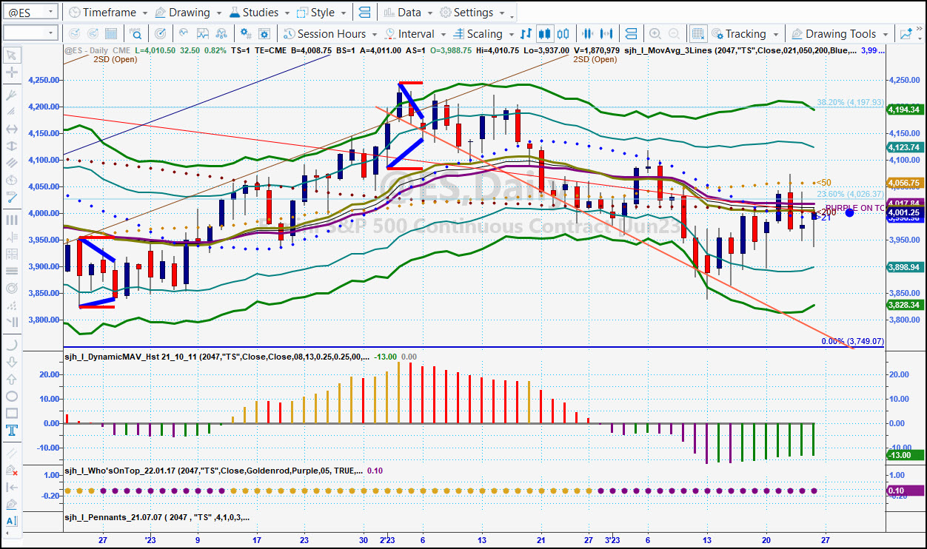This screenshot has height=549, width=927.
Task: Click the 3,828.34 green price label
Action: tap(904, 305)
